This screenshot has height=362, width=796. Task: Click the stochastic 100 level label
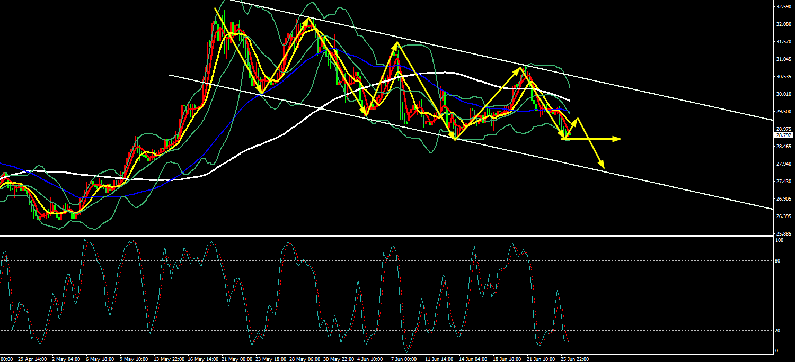[779, 240]
